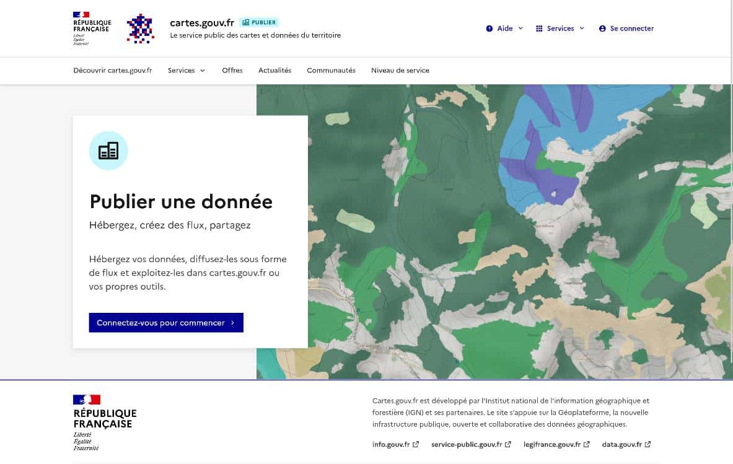This screenshot has height=464, width=733.
Task: Open the legifrance.gouv.fr footer link
Action: click(x=551, y=444)
